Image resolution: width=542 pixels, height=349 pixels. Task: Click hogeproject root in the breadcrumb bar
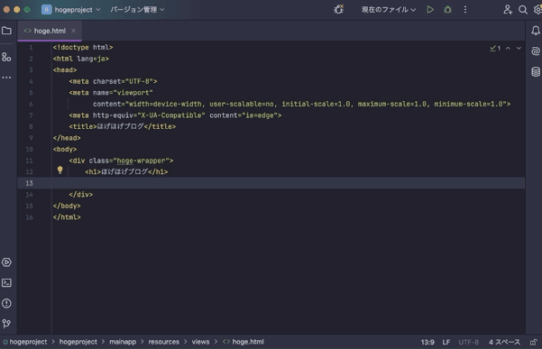25,342
